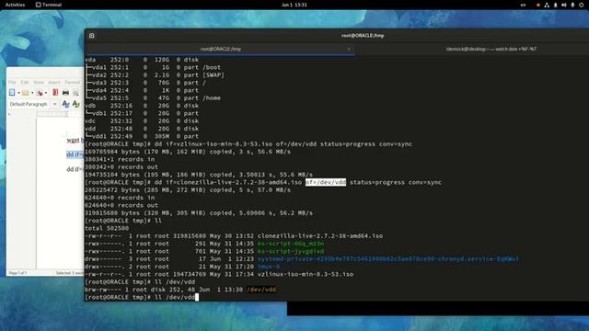Click the green ks-script-jyvgdixd filename
Screen dimensions: 589x331
291,251
